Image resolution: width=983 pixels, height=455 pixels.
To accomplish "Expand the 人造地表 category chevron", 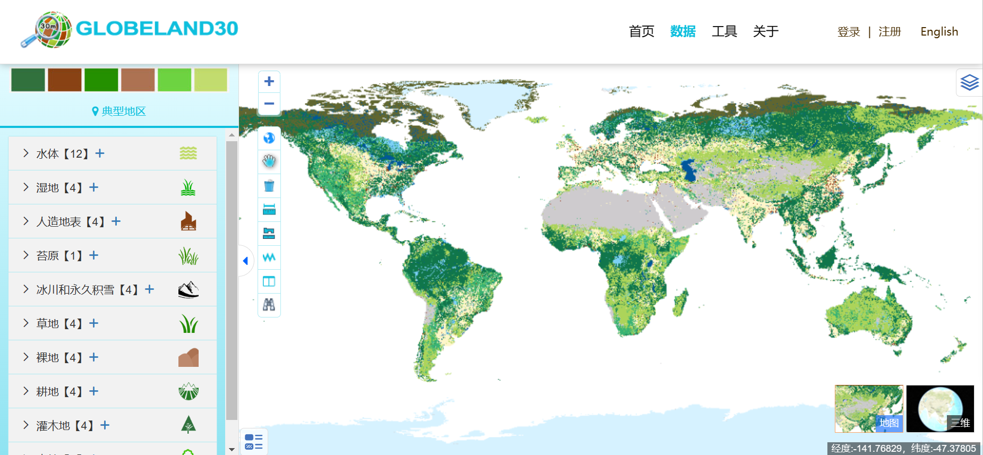I will (26, 221).
